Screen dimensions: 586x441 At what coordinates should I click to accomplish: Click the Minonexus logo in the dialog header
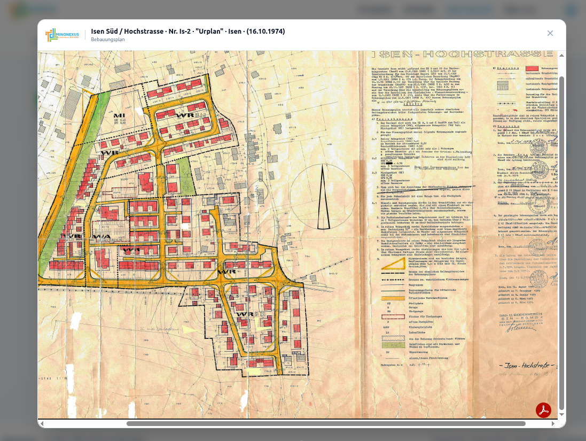[x=62, y=35]
